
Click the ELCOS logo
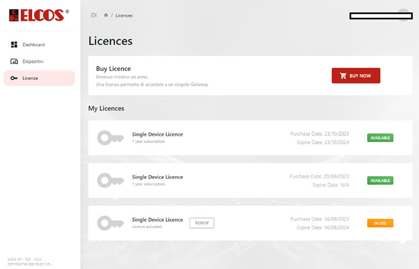pyautogui.click(x=36, y=15)
